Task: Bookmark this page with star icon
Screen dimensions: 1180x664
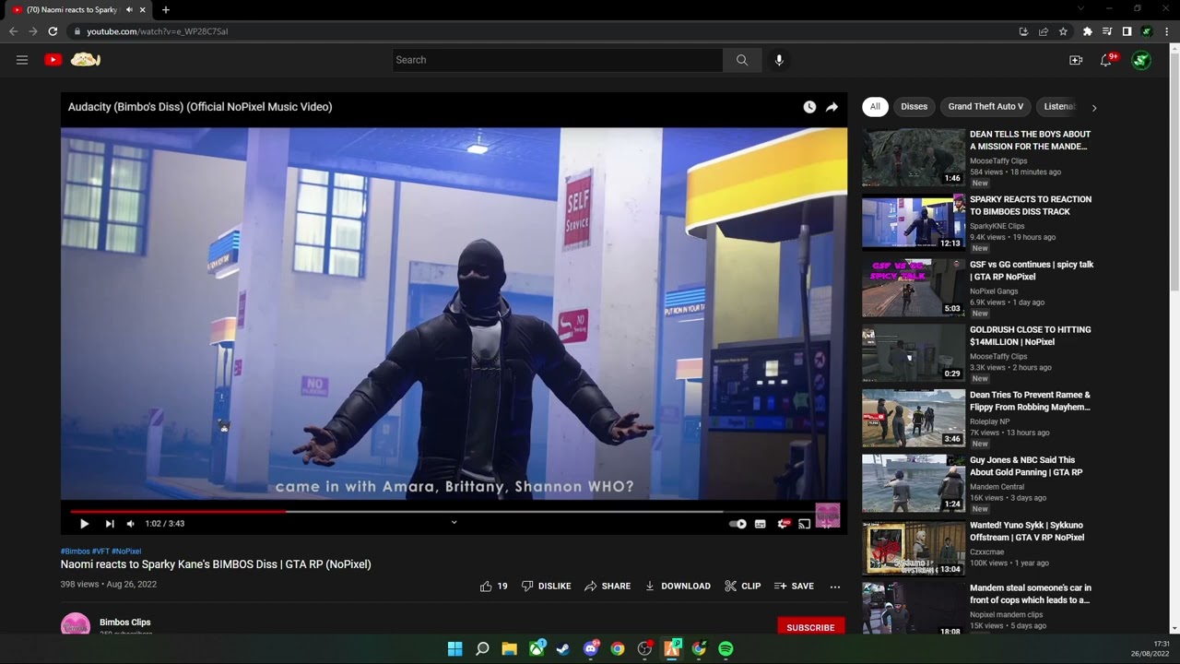Action: (1063, 31)
